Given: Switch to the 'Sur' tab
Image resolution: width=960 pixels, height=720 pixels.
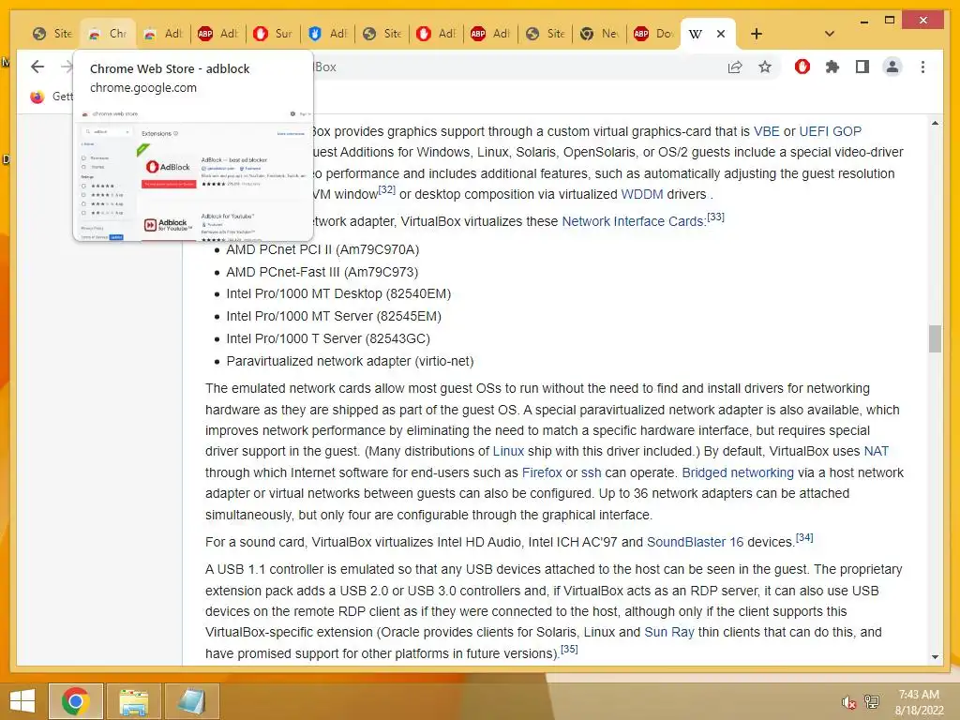Looking at the screenshot, I should click(273, 34).
